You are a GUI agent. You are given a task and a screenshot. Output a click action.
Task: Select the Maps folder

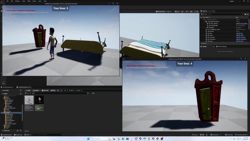pos(7,97)
